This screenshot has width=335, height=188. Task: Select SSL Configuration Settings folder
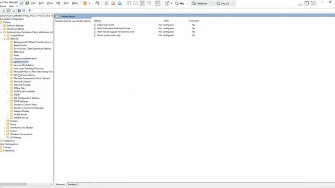27,98
